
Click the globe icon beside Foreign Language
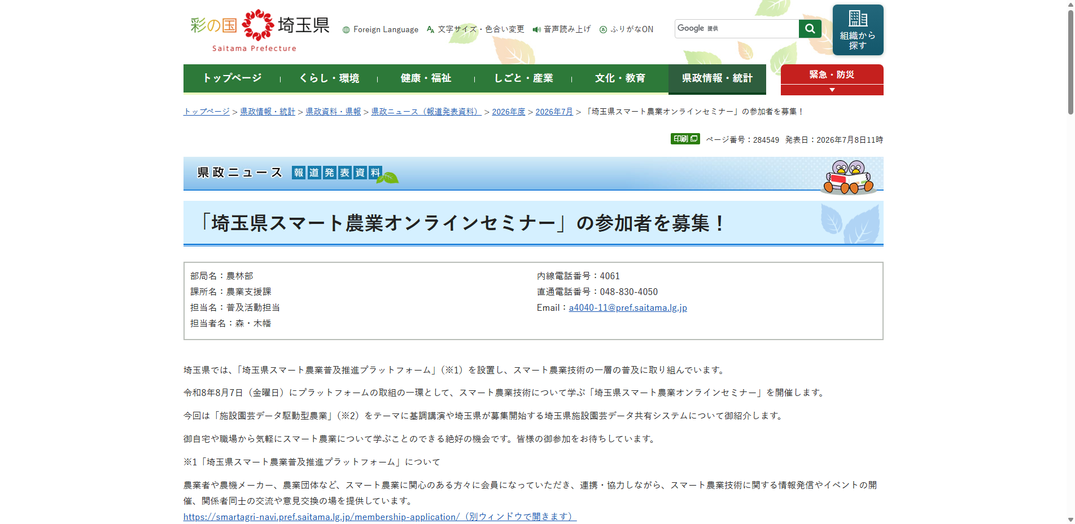pos(346,30)
